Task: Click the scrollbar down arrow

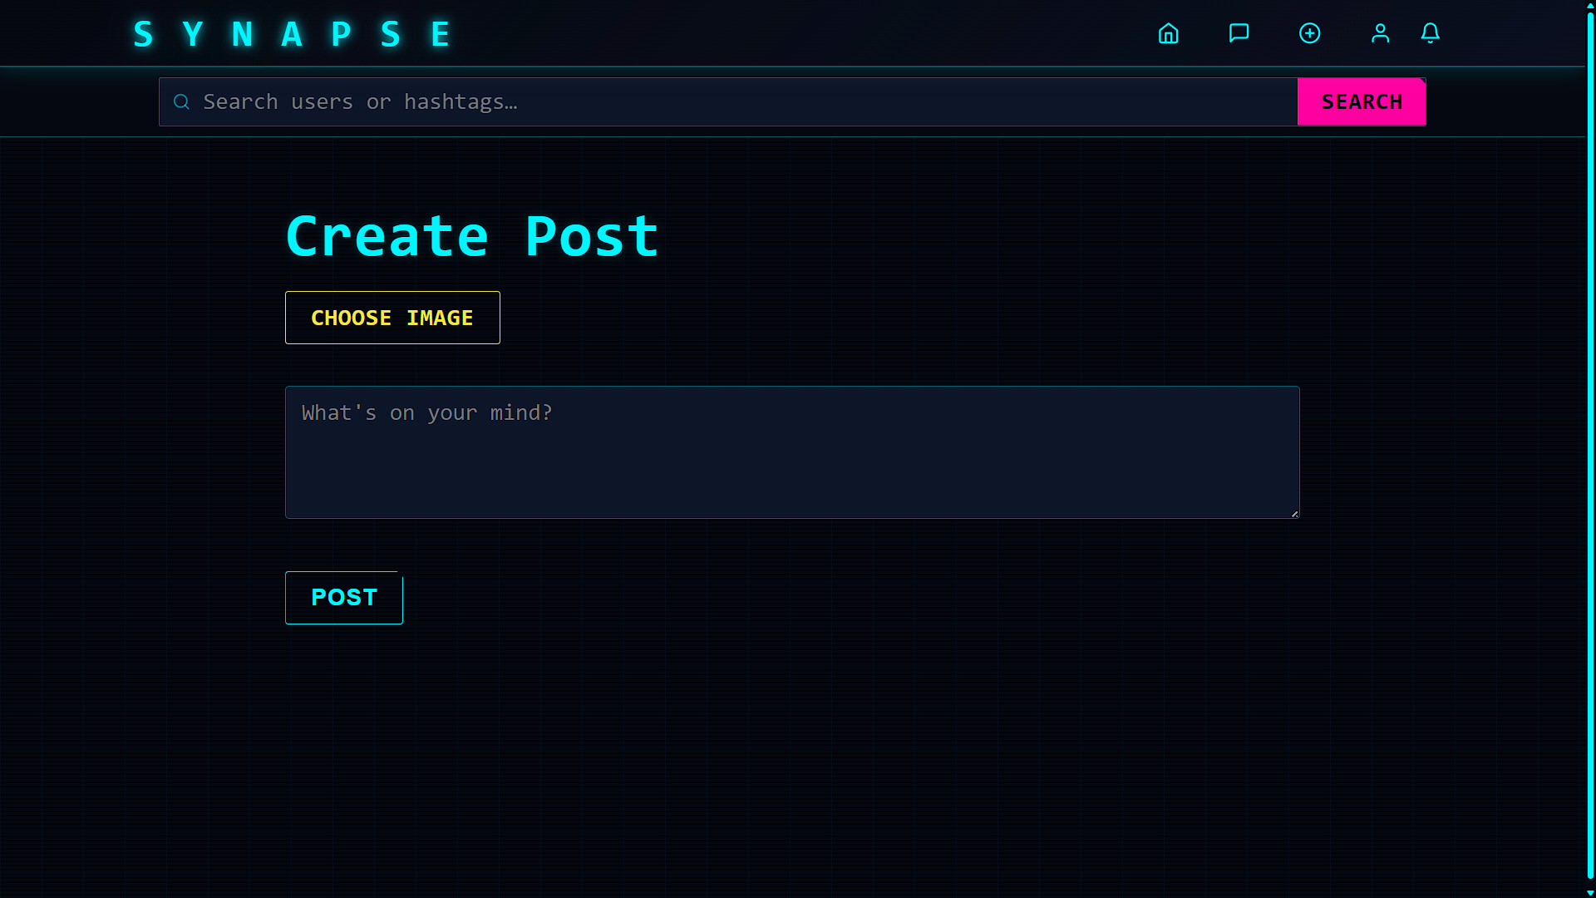Action: click(x=1589, y=891)
